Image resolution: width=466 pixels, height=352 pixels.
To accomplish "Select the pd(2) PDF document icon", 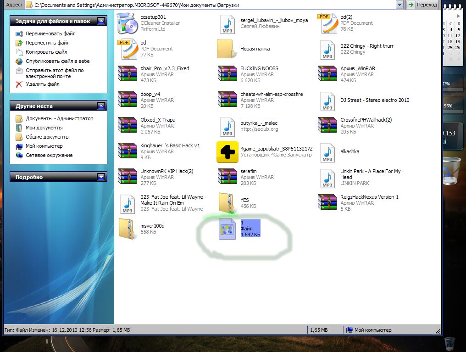I will [x=327, y=23].
